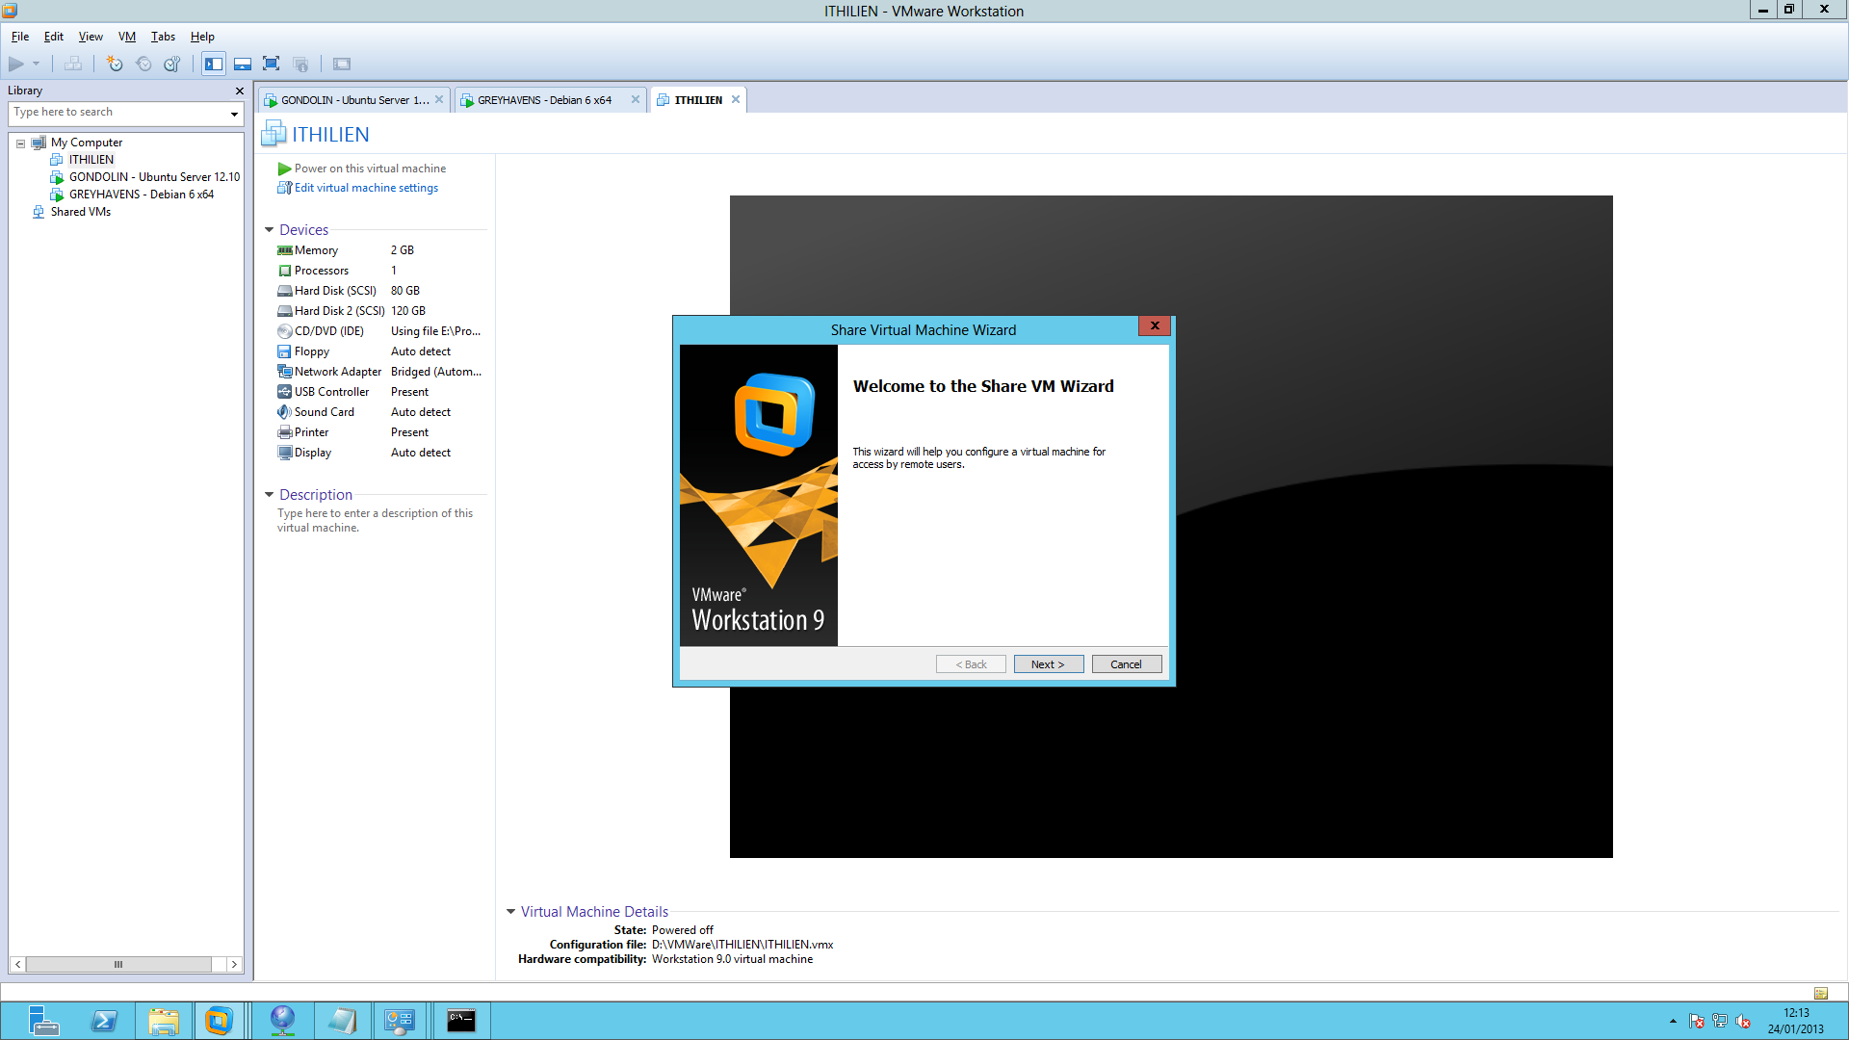Screen dimensions: 1849x1040
Task: Expand the Description section disclosure triangle
Action: [270, 494]
